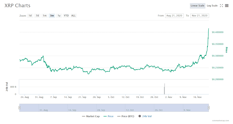Toggle Price (BTC) series in legend
This screenshot has height=124, width=233.
tap(126, 116)
